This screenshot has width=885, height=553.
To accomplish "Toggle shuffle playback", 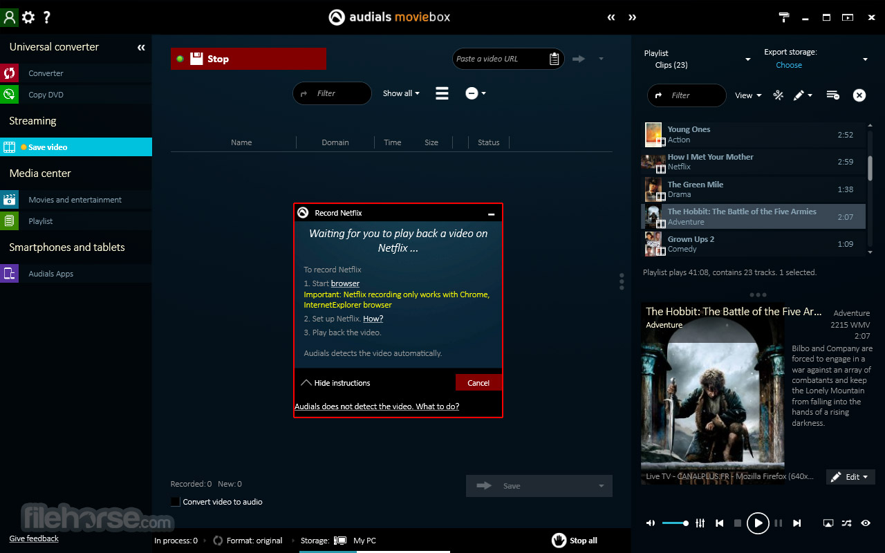I will (x=847, y=523).
